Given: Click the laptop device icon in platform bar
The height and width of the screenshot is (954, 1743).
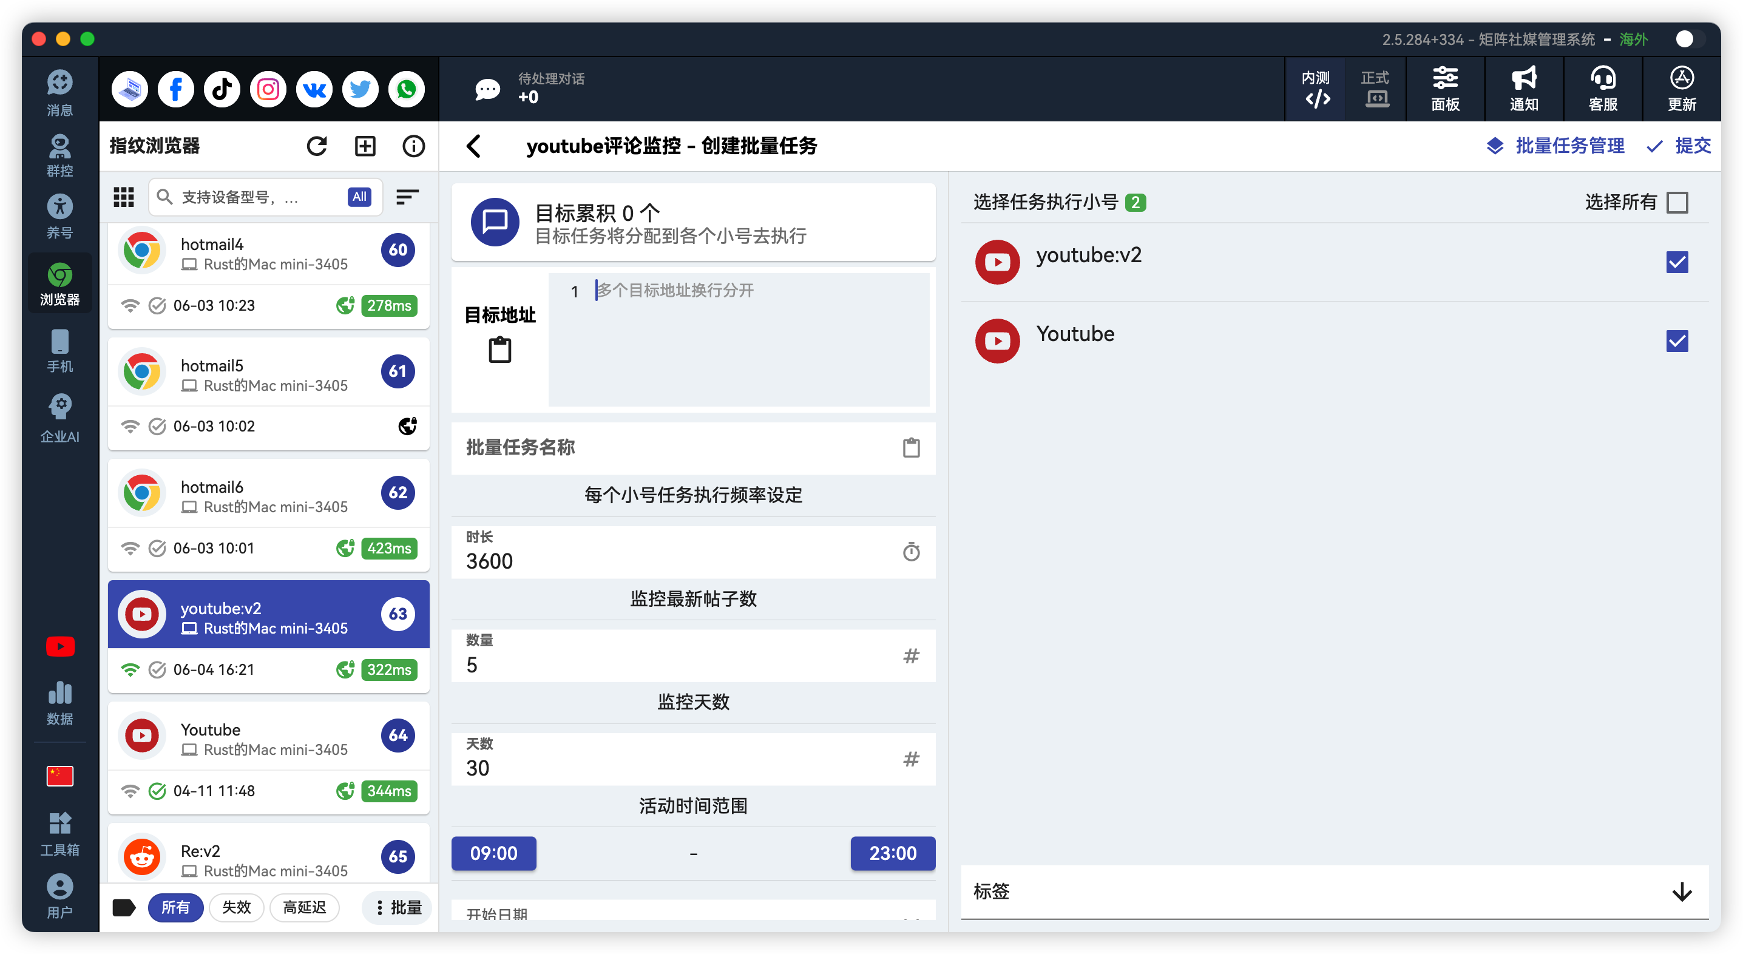Looking at the screenshot, I should (x=130, y=89).
